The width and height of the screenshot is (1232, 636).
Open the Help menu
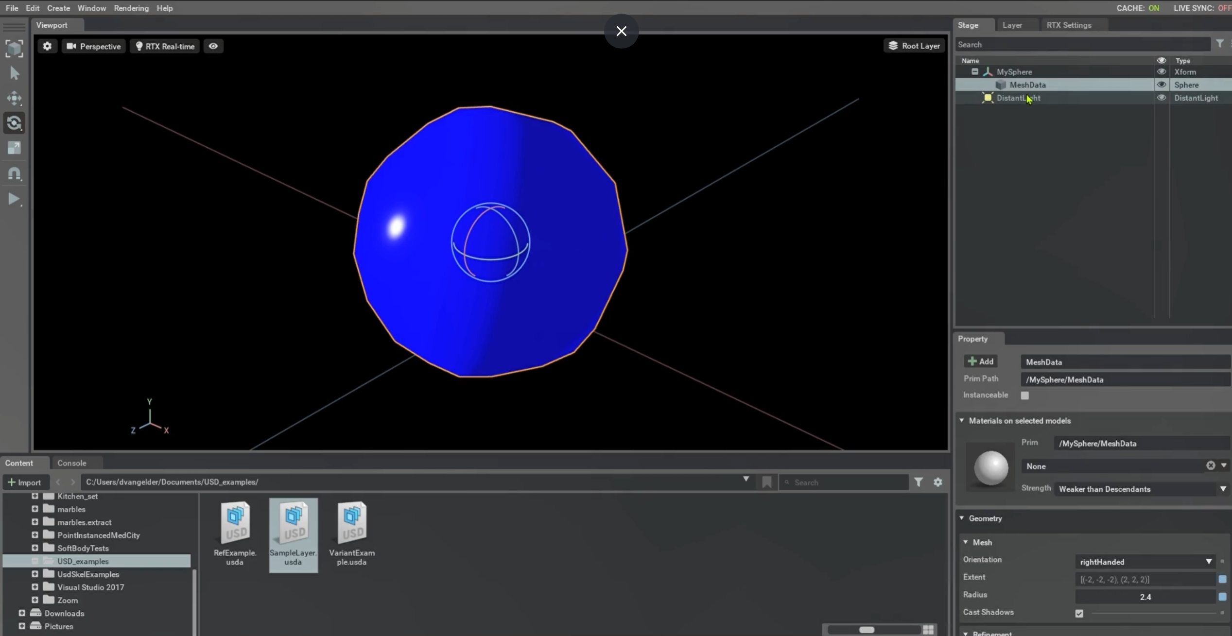click(x=165, y=8)
